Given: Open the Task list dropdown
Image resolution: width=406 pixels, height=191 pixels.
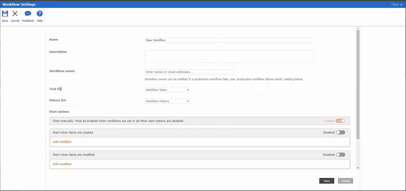Looking at the screenshot, I should click(167, 90).
